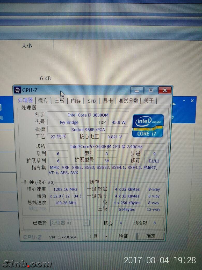
Task: Click the 6 MBytes L3 cache value
Action: point(127,210)
